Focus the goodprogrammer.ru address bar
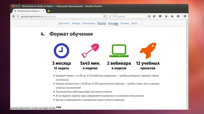This screenshot has height=114, width=204. click(x=62, y=16)
